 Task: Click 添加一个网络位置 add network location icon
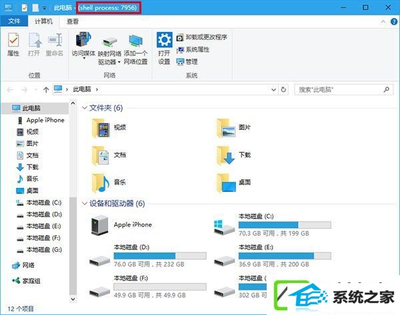pyautogui.click(x=136, y=41)
